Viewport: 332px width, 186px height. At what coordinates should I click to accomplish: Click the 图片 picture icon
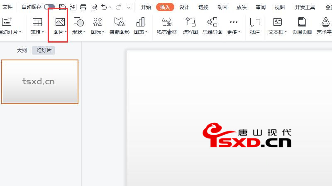click(60, 22)
